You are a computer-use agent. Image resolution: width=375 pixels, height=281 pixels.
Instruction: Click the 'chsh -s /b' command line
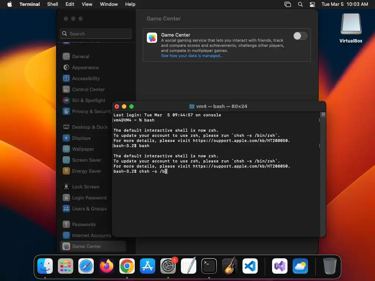click(x=140, y=171)
